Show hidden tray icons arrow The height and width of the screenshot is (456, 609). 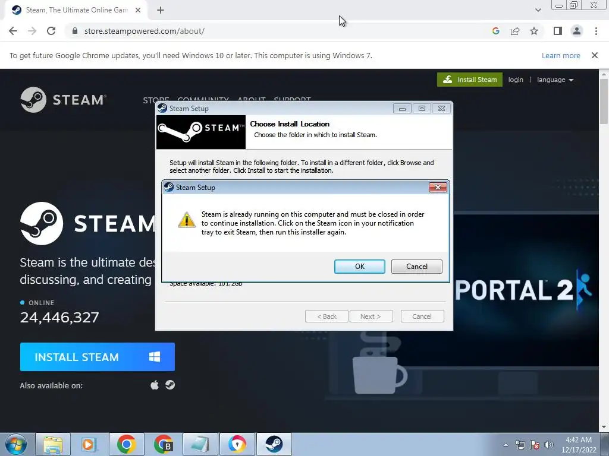(x=506, y=445)
